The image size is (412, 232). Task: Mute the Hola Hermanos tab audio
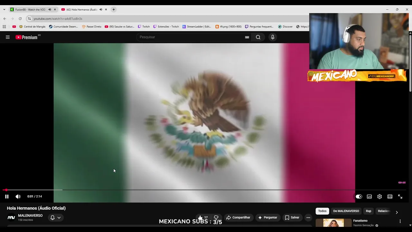point(101,10)
